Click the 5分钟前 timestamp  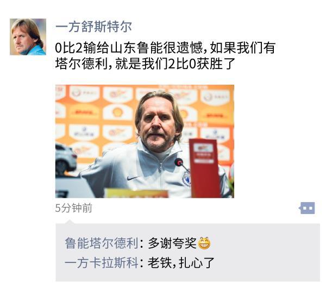(x=73, y=208)
